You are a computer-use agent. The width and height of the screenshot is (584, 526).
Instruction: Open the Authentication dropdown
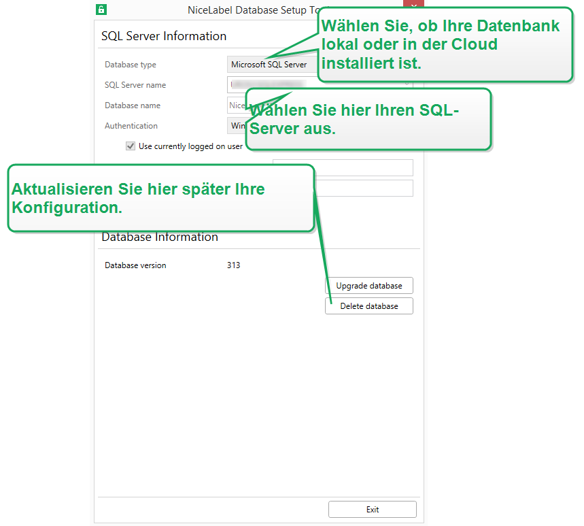coord(237,126)
